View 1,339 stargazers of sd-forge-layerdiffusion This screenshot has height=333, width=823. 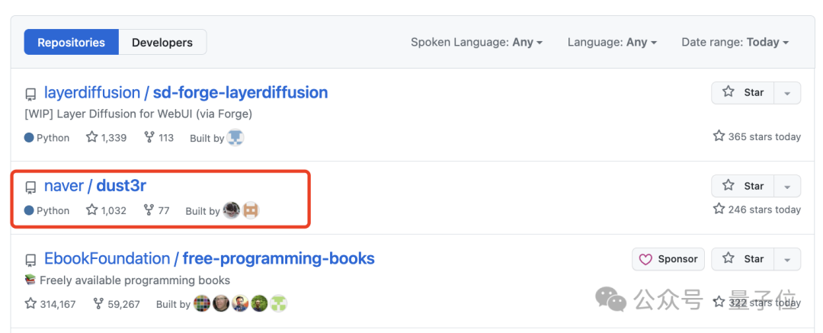pyautogui.click(x=106, y=138)
